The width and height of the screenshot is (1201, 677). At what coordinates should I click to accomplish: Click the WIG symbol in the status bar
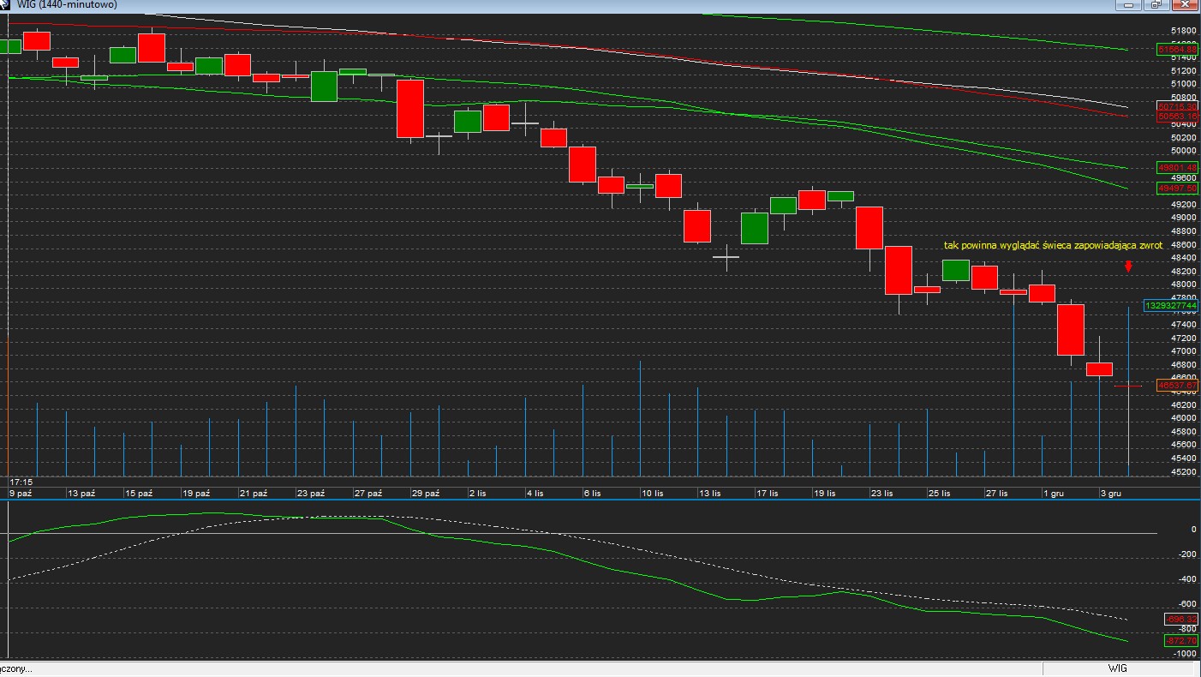[x=1117, y=668]
